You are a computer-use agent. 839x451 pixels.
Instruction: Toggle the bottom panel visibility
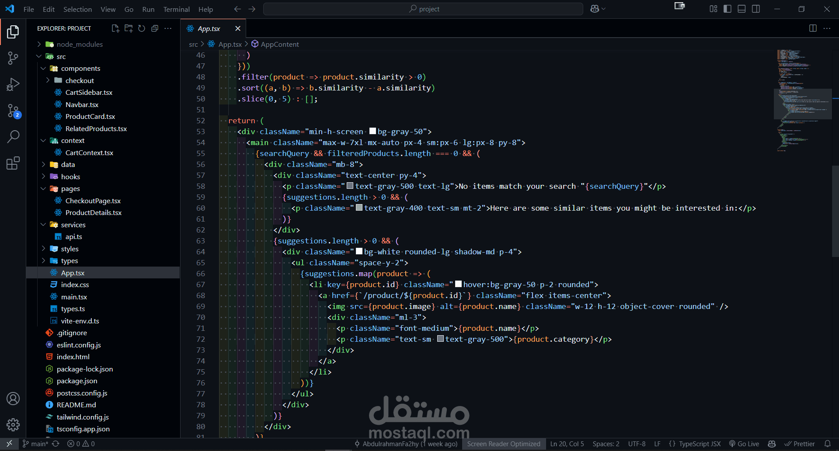[x=742, y=9]
